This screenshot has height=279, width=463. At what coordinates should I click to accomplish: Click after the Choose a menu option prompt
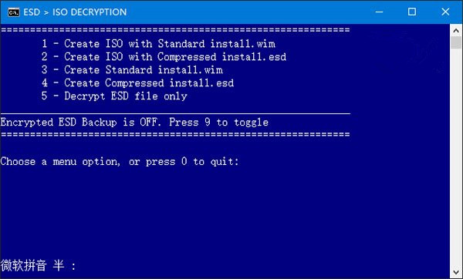pyautogui.click(x=245, y=162)
